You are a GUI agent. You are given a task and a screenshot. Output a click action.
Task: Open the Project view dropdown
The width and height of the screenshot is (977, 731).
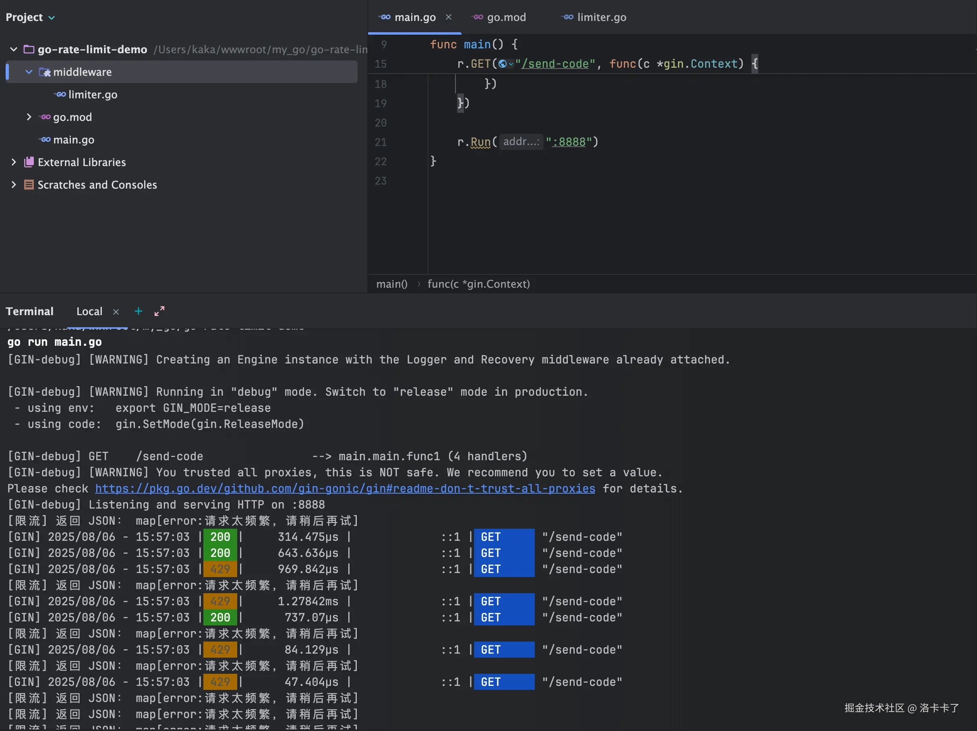pos(52,18)
